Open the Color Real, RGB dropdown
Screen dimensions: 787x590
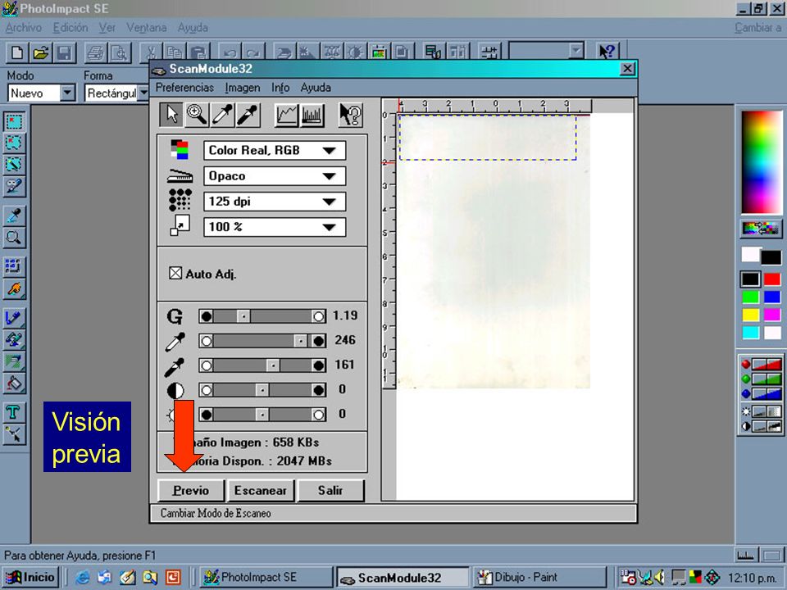pyautogui.click(x=275, y=151)
